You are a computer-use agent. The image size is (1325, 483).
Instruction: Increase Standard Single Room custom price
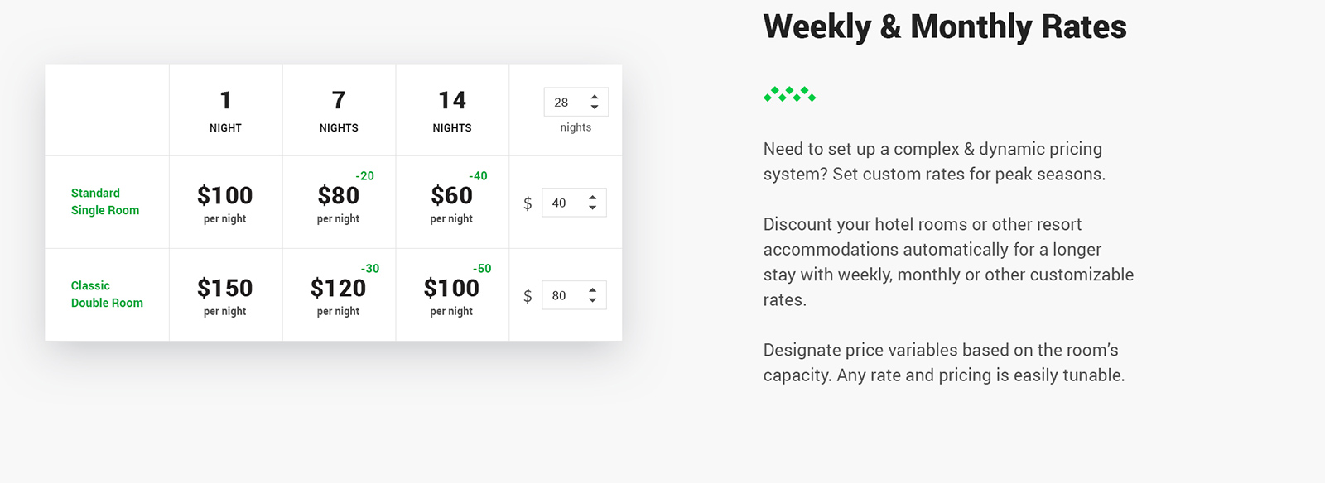coord(592,198)
